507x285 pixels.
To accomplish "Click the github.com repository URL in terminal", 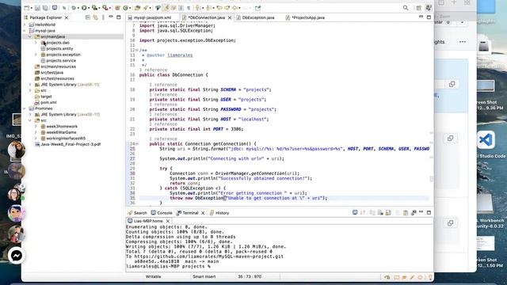I will click(209, 256).
